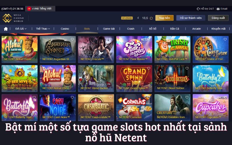This screenshot has height=145, width=232.
Task: Toggle favorite heart on Grand Spinn
Action: point(149,68)
